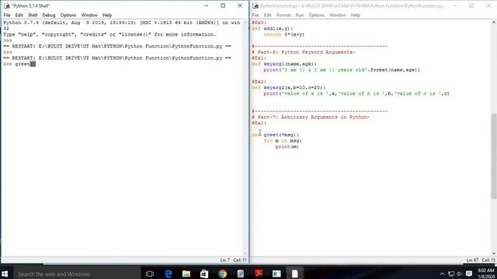Click the 'def add1(x,y):' line
This screenshot has width=497, height=279.
[x=273, y=29]
